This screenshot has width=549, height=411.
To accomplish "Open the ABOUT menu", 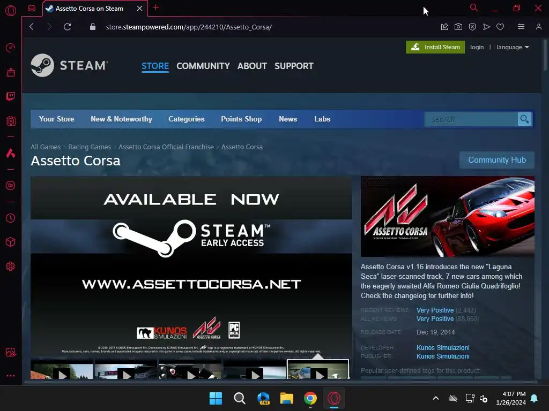I will pos(252,66).
